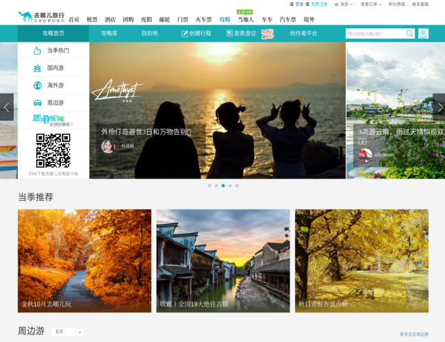Viewport: 445px width, 342px height.
Task: Click author avatar of 云南 article
Action: [365, 155]
